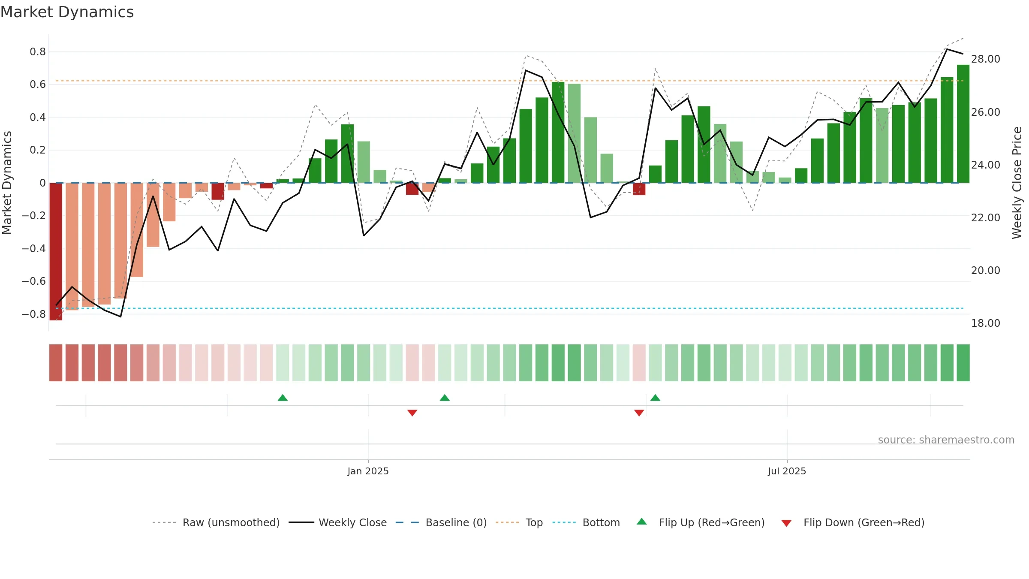Viewport: 1029px width, 579px height.
Task: Click the −0.4 left axis label
Action: (x=34, y=249)
